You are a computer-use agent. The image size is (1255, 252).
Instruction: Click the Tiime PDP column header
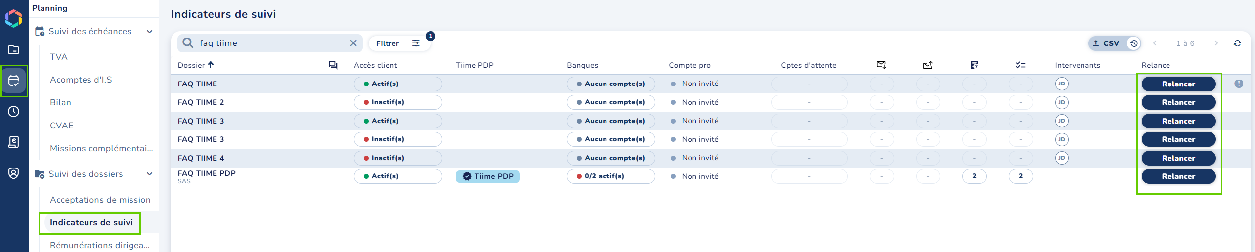(x=475, y=65)
